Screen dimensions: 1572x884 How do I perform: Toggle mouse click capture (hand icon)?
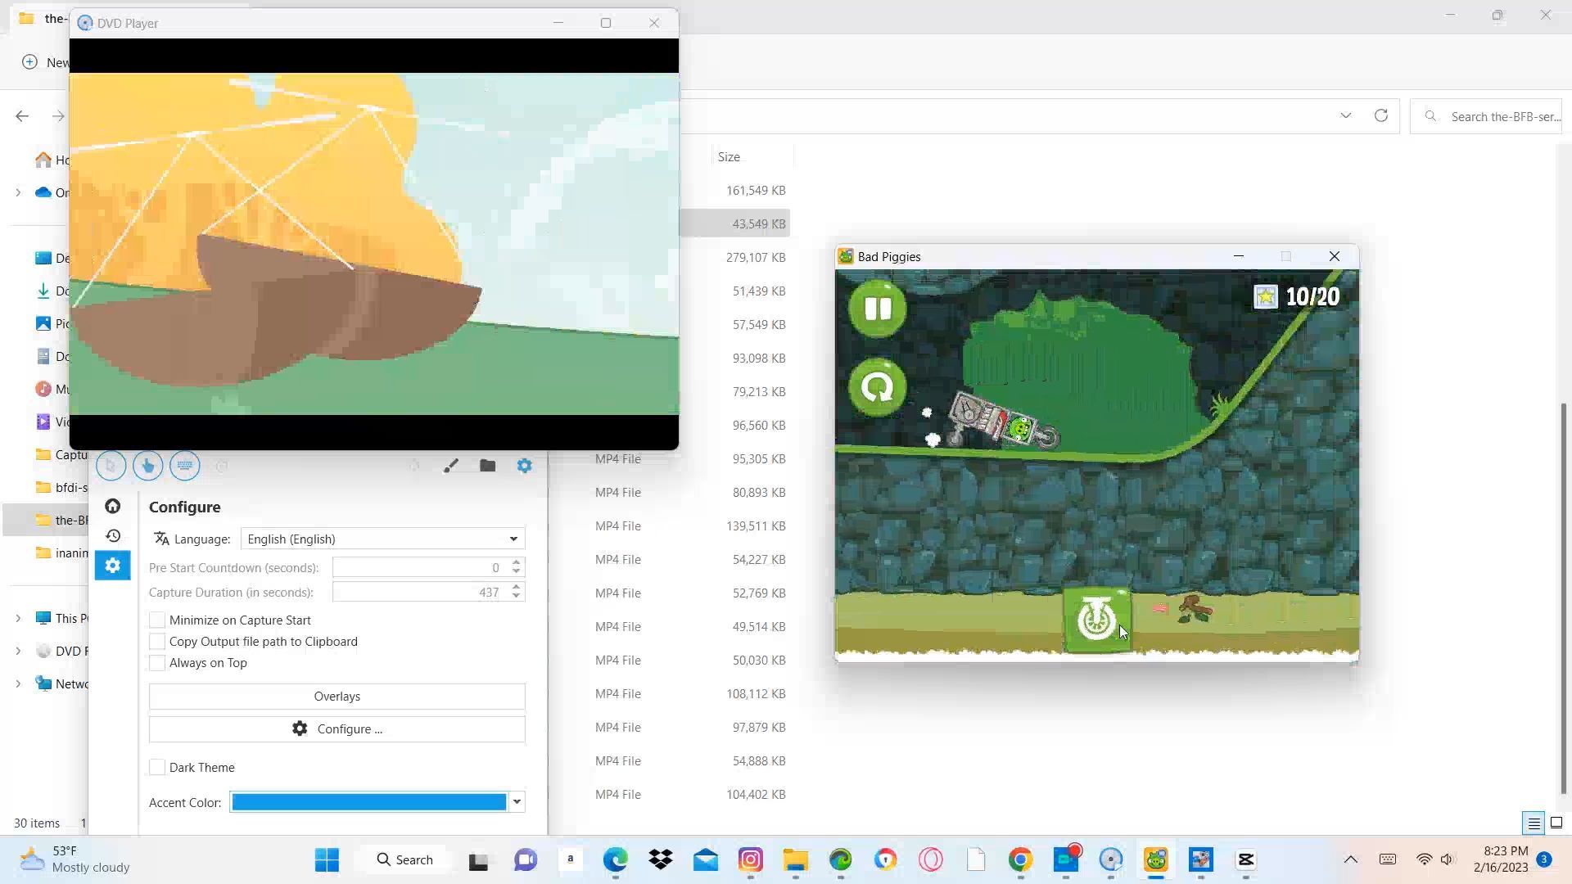tap(148, 466)
